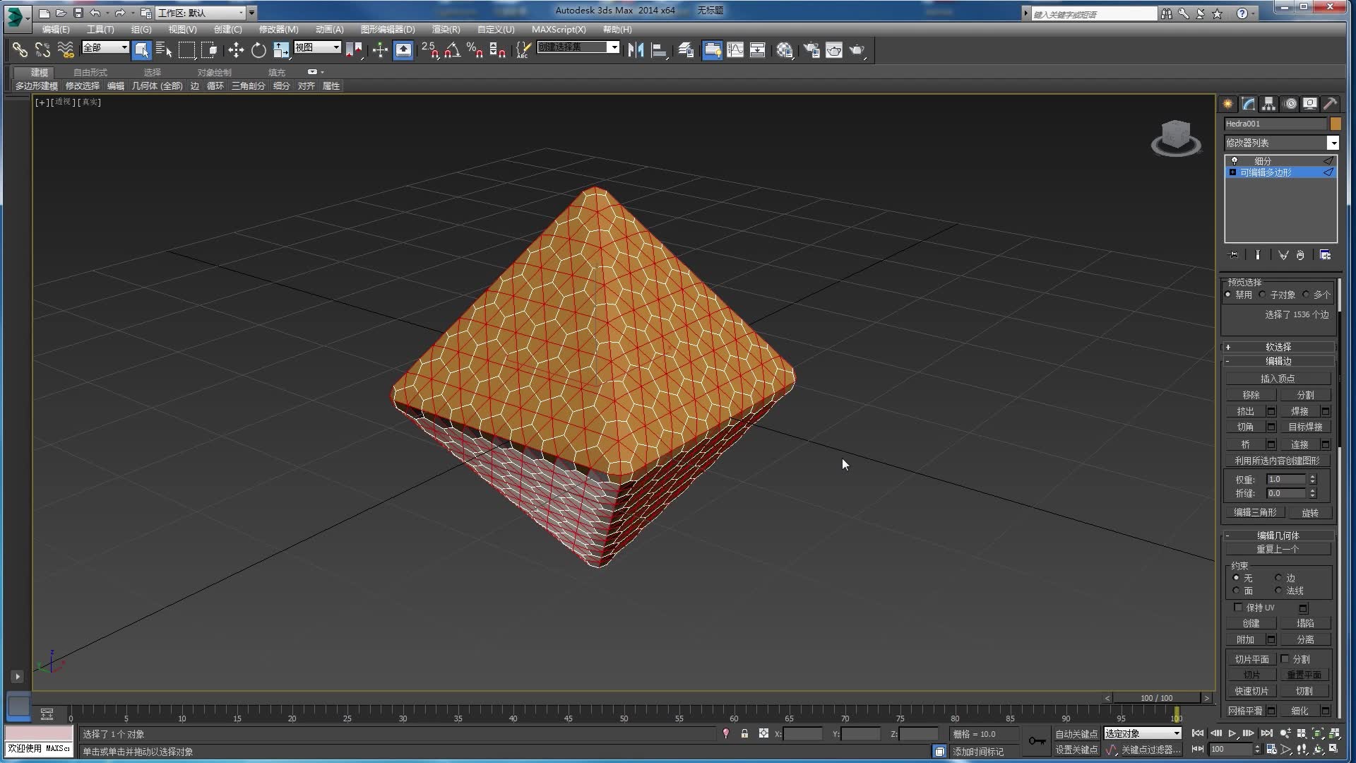The image size is (1356, 763).
Task: Open the 全部 selection filter dropdown
Action: (x=124, y=48)
